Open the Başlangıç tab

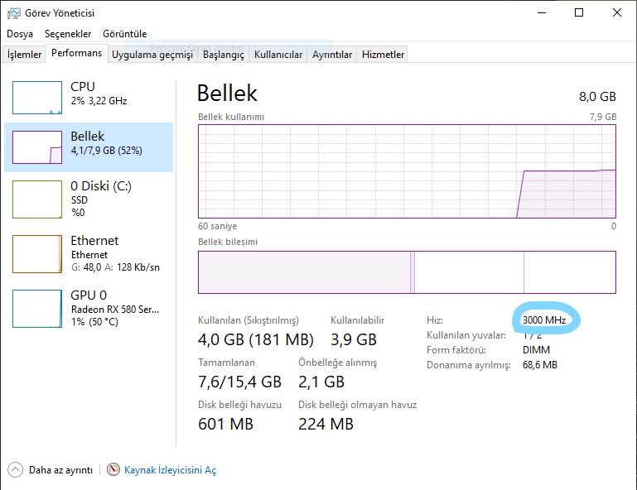(x=224, y=55)
